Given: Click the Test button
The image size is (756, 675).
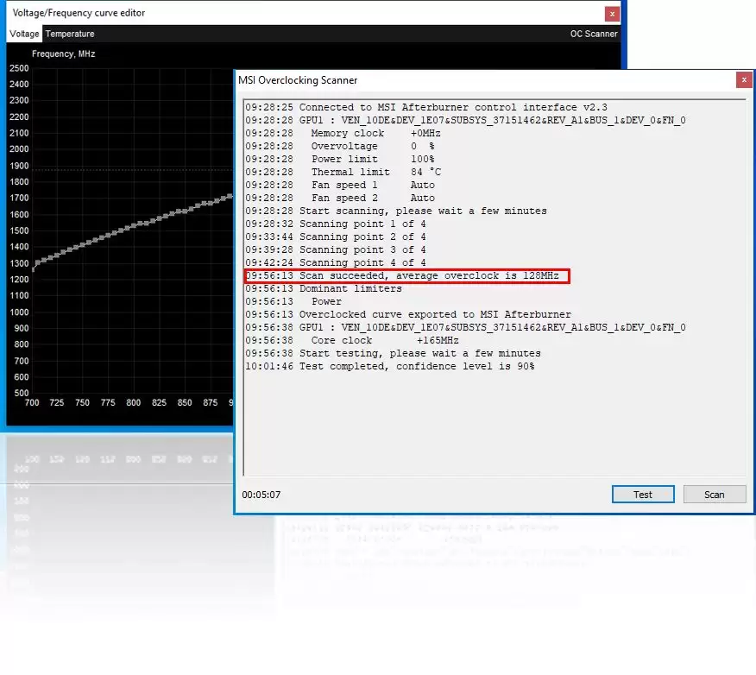Looking at the screenshot, I should [643, 495].
